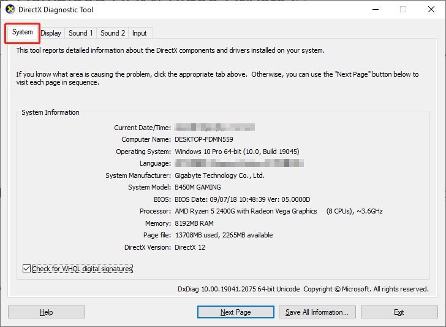Click the Operating System label

(x=143, y=152)
